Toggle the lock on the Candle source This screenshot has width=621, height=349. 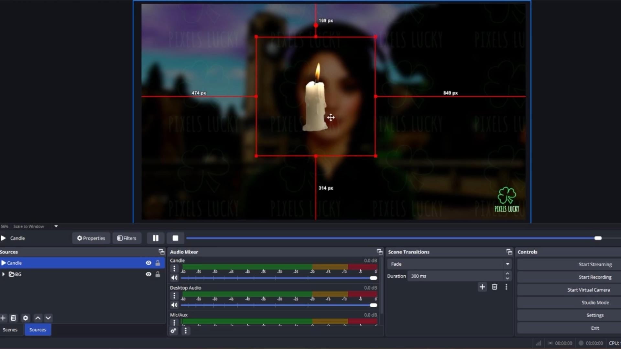click(x=158, y=263)
